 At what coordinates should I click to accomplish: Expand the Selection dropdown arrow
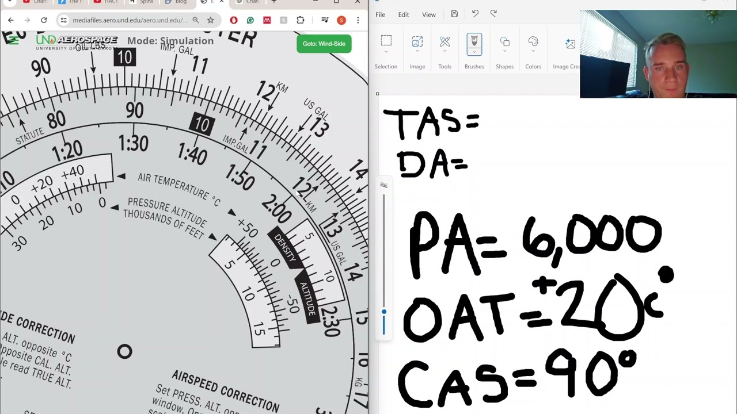386,52
